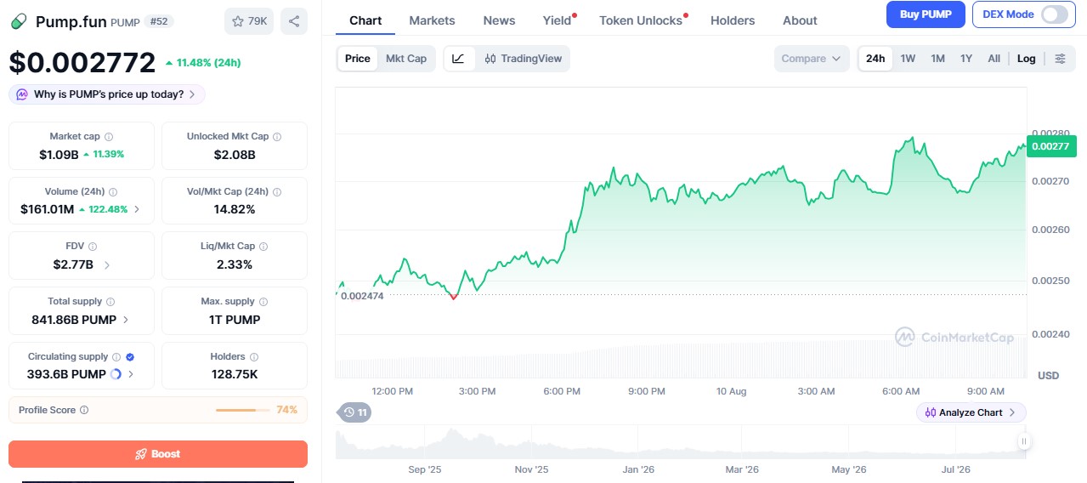Click the Market cap info icon

coord(109,136)
